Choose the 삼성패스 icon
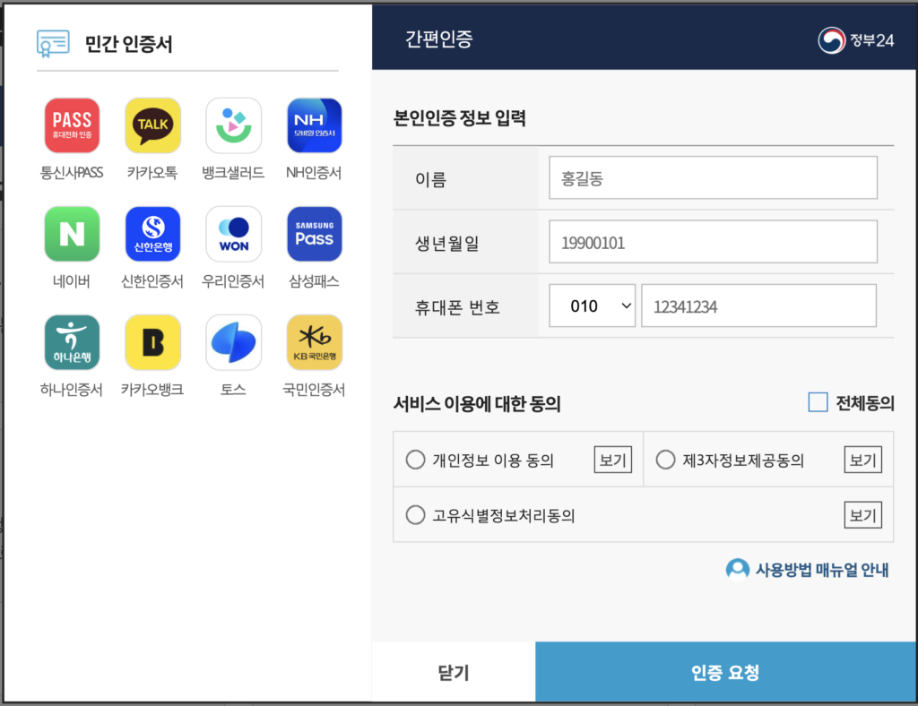The image size is (918, 706). point(314,234)
